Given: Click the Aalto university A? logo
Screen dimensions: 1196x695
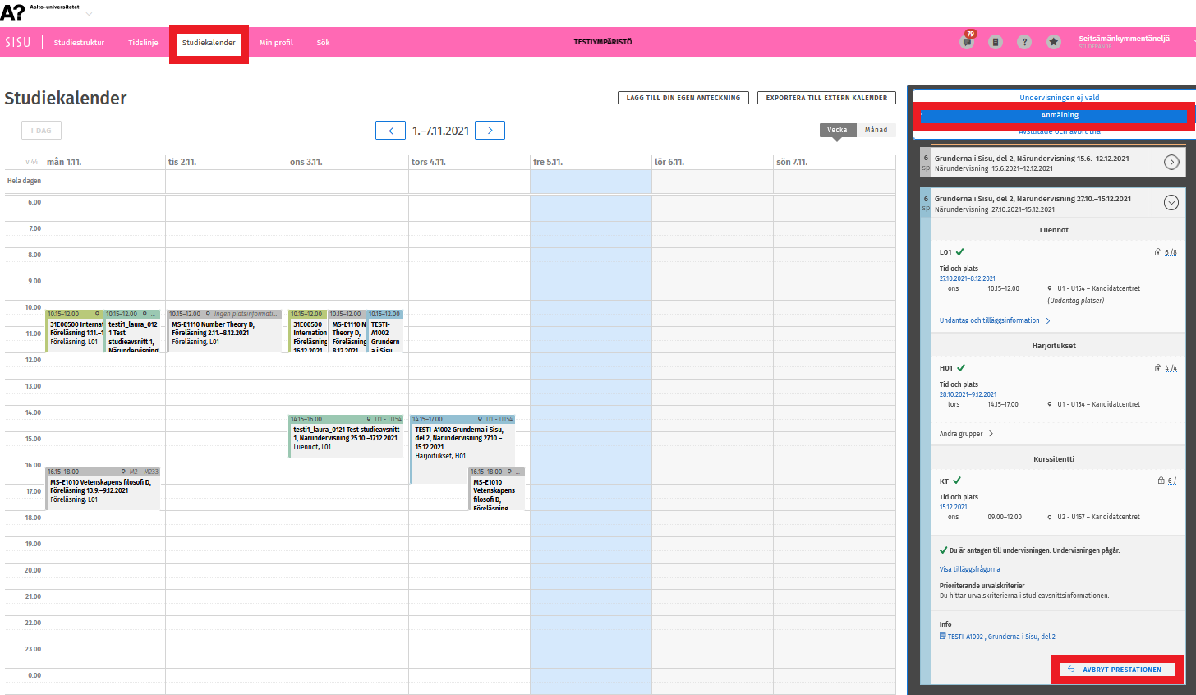Looking at the screenshot, I should click(13, 12).
